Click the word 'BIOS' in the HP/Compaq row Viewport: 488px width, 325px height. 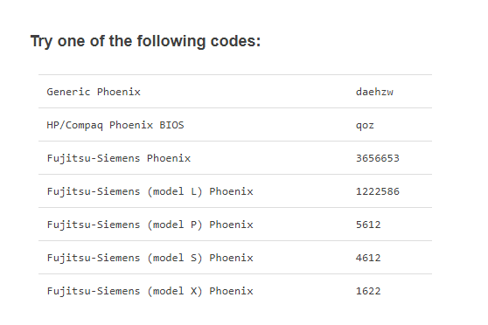171,125
